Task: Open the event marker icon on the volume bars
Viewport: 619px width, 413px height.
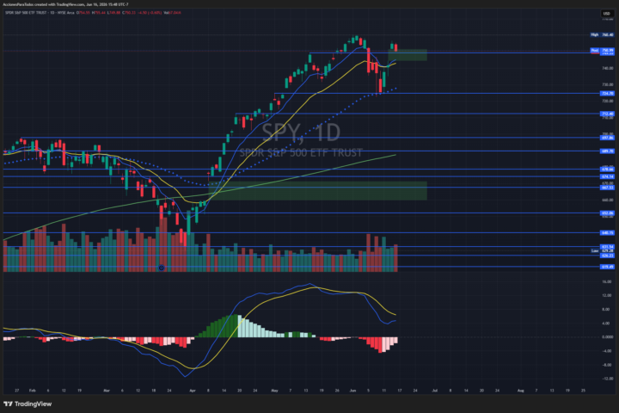Action: (x=161, y=268)
